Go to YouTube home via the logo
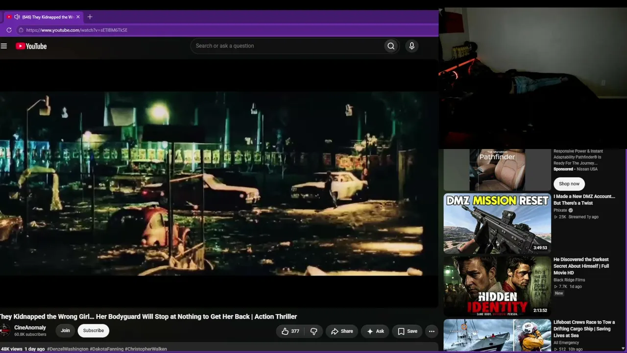This screenshot has height=353, width=627. pos(31,46)
